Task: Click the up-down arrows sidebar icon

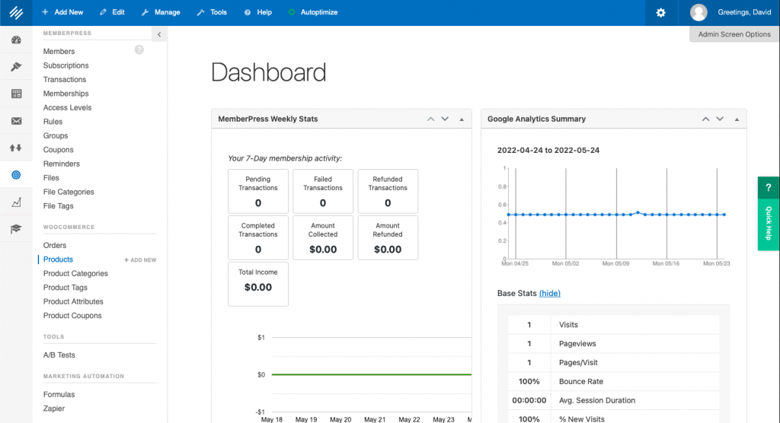Action: (16, 148)
